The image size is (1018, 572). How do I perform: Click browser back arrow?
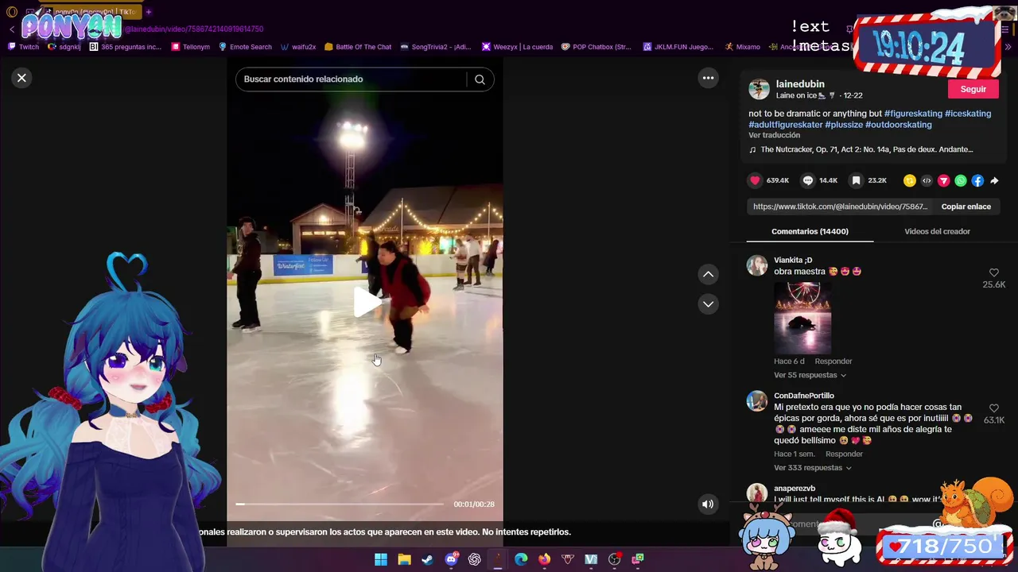(x=12, y=29)
